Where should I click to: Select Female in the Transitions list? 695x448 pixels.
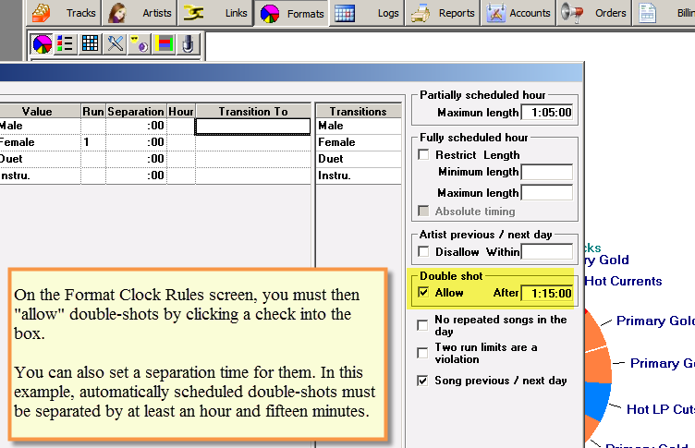click(359, 142)
